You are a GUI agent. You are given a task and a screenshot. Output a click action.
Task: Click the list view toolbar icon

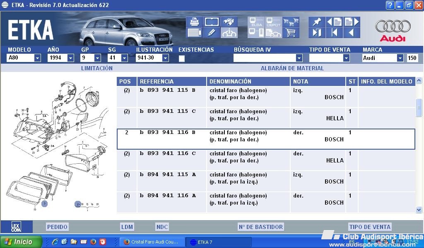[x=194, y=33]
